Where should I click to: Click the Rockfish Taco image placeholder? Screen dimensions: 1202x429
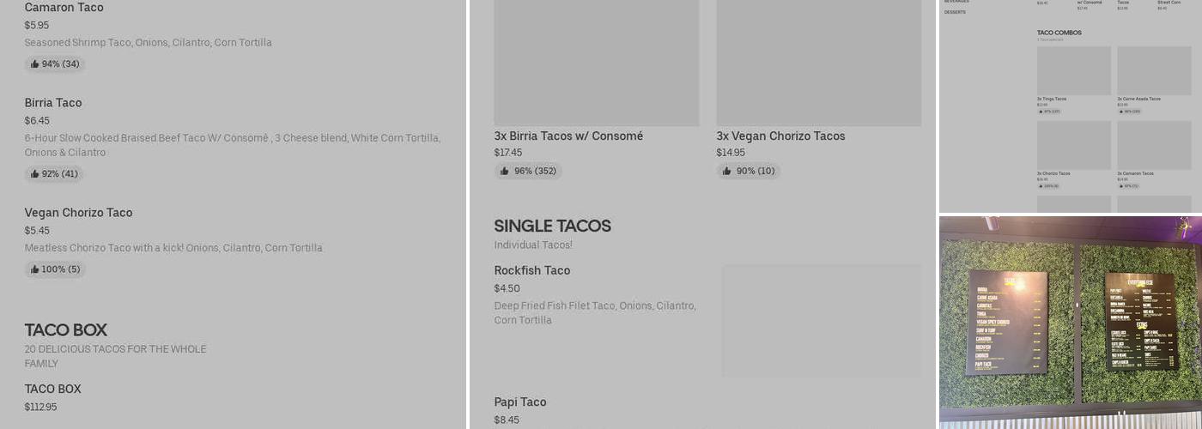(x=821, y=321)
